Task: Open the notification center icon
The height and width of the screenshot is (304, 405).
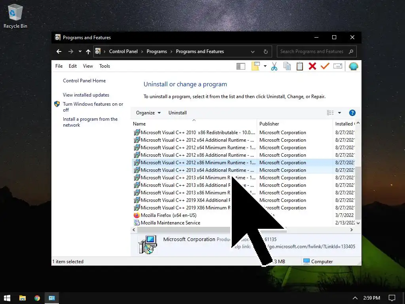Action: pyautogui.click(x=392, y=298)
